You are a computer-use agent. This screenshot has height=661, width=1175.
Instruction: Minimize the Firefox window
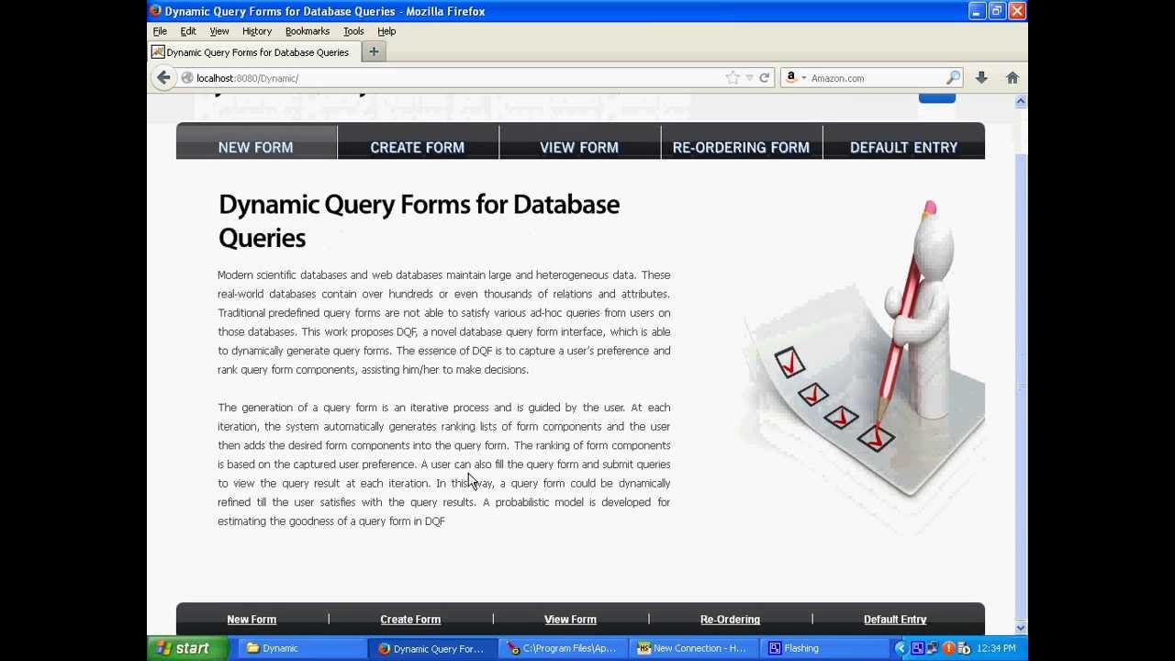[x=976, y=11]
